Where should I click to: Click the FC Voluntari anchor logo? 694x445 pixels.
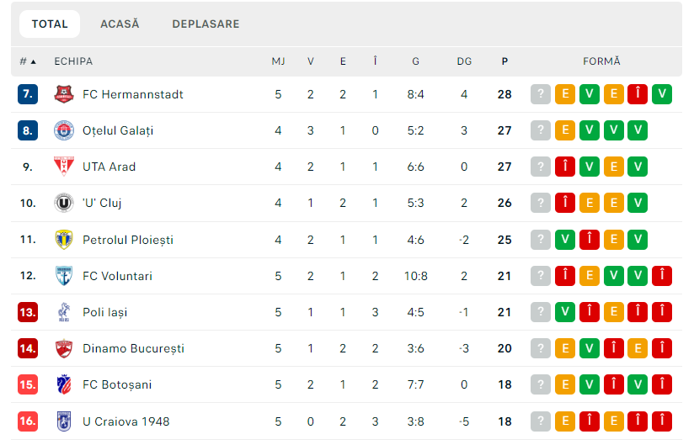point(64,276)
